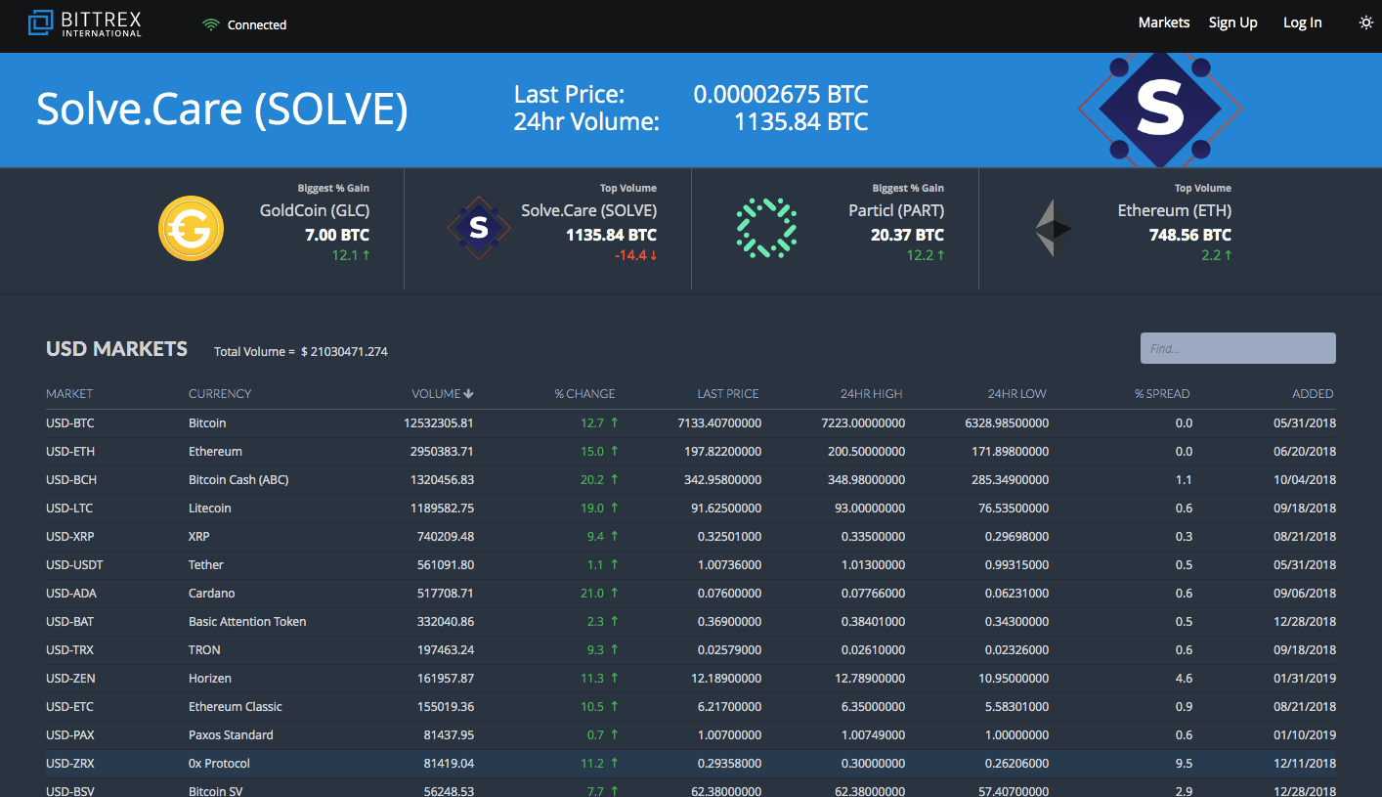Viewport: 1382px width, 797px height.
Task: Click the Bittrex International logo
Action: click(x=84, y=23)
